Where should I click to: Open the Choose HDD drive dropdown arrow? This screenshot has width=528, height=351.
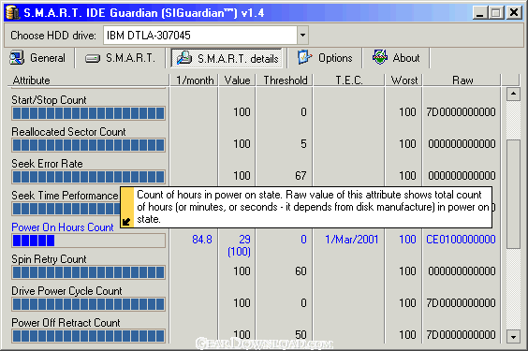click(x=302, y=35)
